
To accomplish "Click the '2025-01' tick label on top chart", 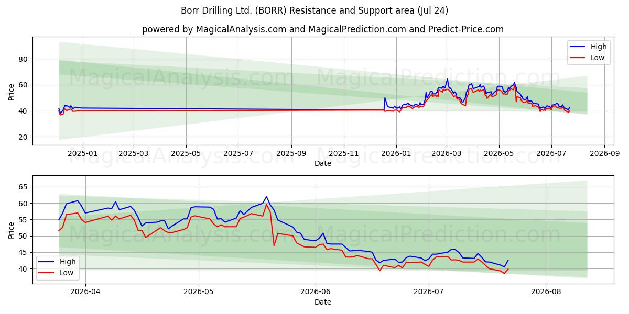I will pos(82,154).
